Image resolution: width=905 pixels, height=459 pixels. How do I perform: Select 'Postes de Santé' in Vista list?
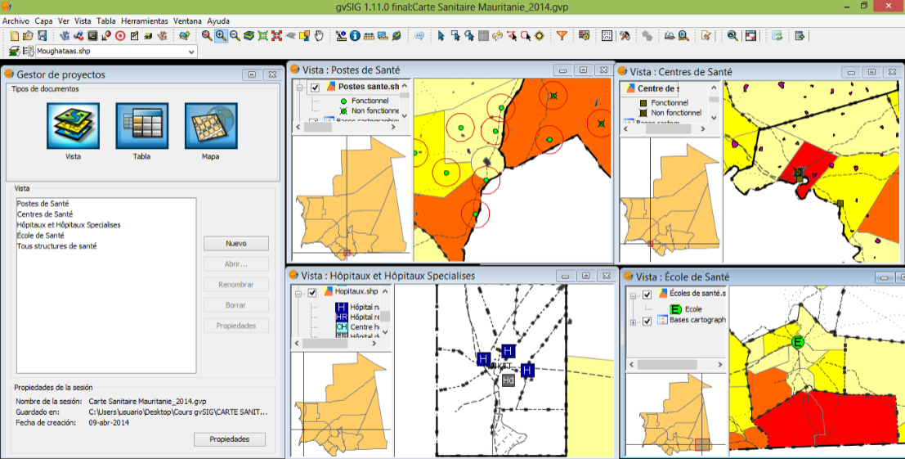tap(43, 204)
